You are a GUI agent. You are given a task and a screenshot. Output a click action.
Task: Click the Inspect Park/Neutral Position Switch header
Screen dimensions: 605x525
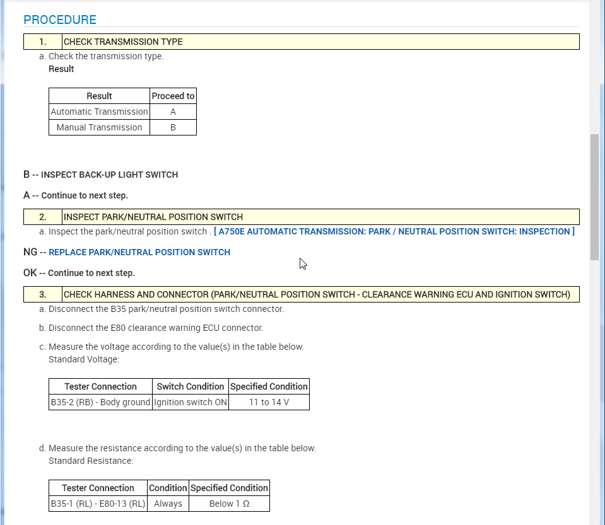302,217
